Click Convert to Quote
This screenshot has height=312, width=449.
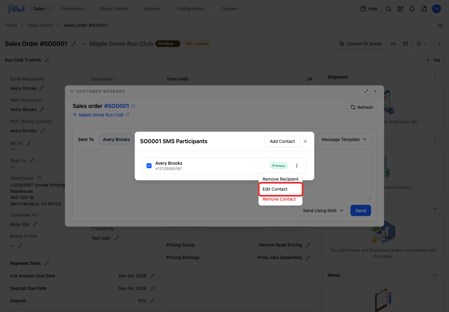[x=360, y=44]
